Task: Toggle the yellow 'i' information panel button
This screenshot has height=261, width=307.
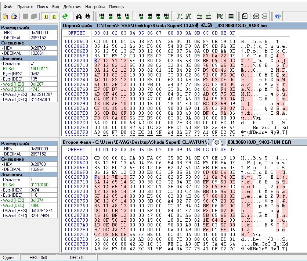Action: (46, 17)
